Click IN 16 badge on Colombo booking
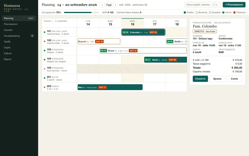The height and width of the screenshot is (156, 249). point(126,32)
